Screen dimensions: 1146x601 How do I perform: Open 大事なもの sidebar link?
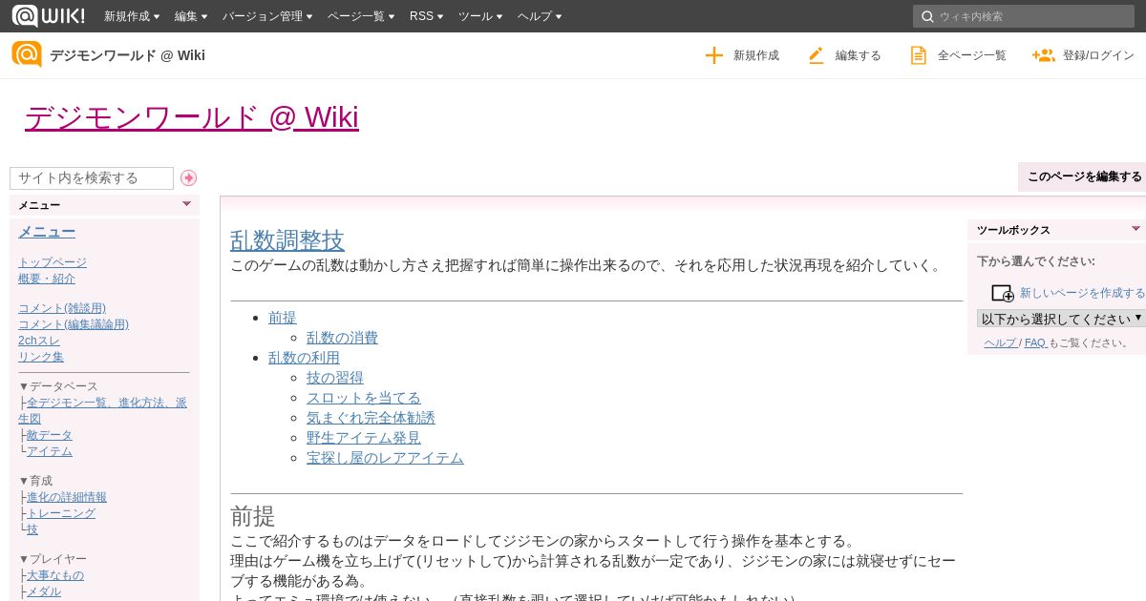pos(55,575)
